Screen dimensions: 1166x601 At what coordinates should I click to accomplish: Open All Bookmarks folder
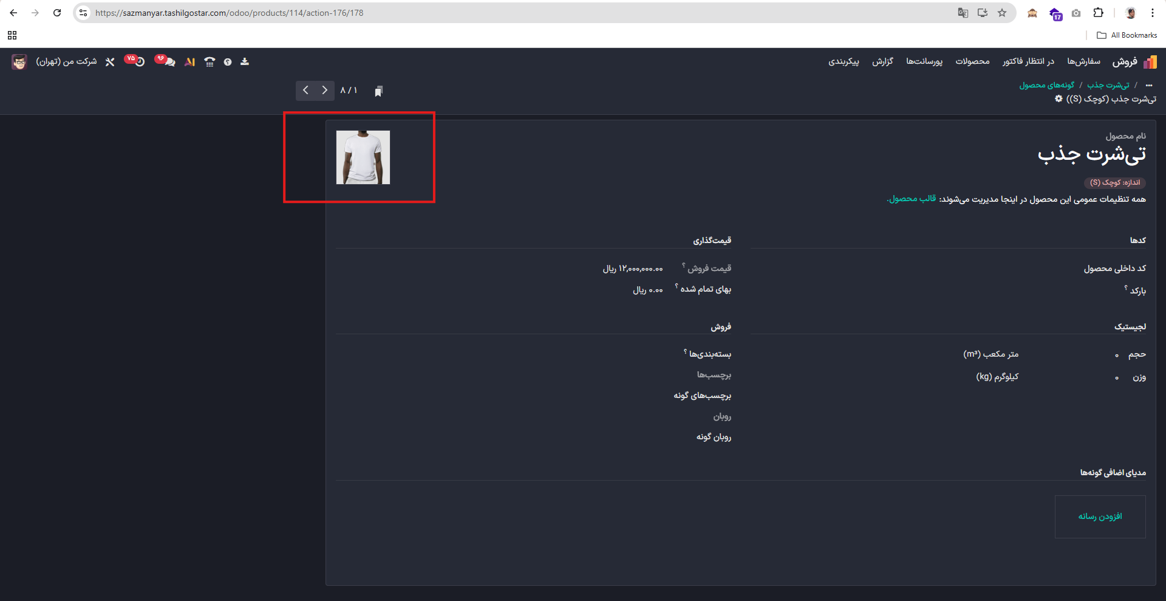tap(1127, 35)
